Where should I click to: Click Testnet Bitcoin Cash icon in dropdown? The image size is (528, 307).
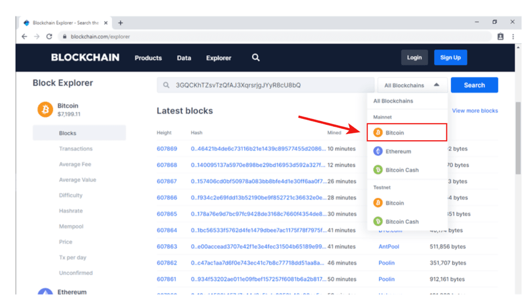(x=378, y=221)
